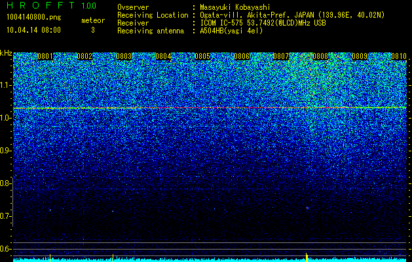Click the 0801 time marker
Viewport: 412px width, 262px height.
[45, 56]
